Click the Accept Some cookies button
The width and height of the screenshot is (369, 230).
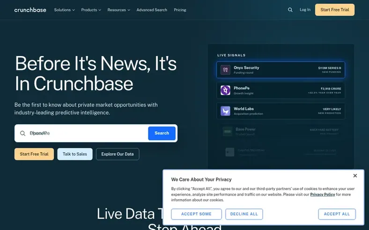(x=196, y=214)
